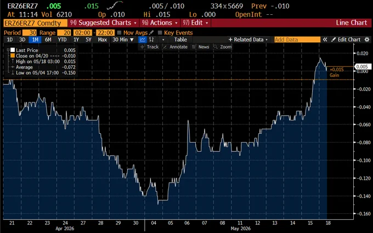Click the start time field 02:00

coord(82,32)
